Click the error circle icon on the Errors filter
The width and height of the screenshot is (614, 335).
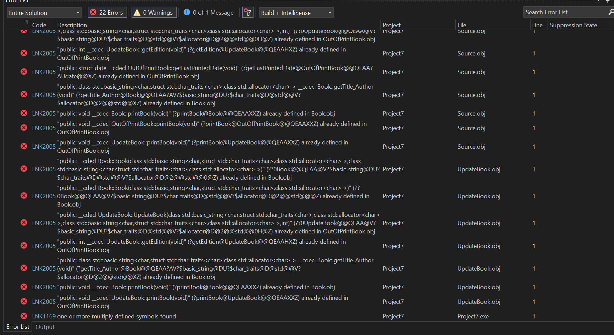93,12
